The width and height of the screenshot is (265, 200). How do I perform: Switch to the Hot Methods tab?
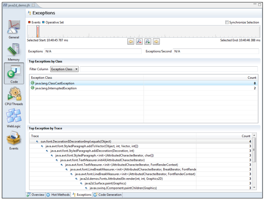pyautogui.click(x=58, y=195)
